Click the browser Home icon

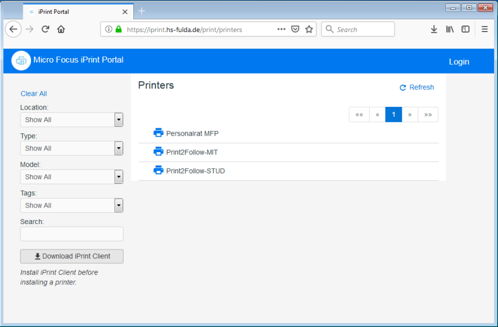click(61, 29)
